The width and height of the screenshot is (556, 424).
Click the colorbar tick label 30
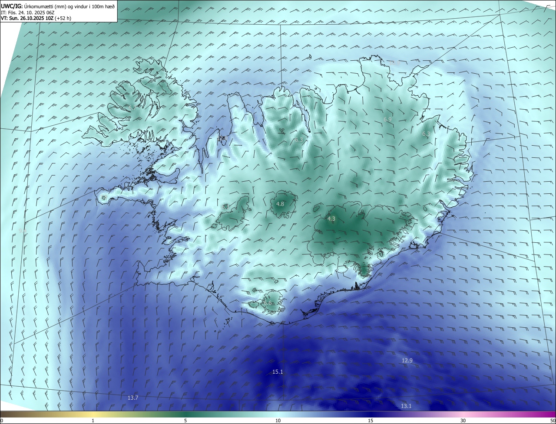coord(463,421)
